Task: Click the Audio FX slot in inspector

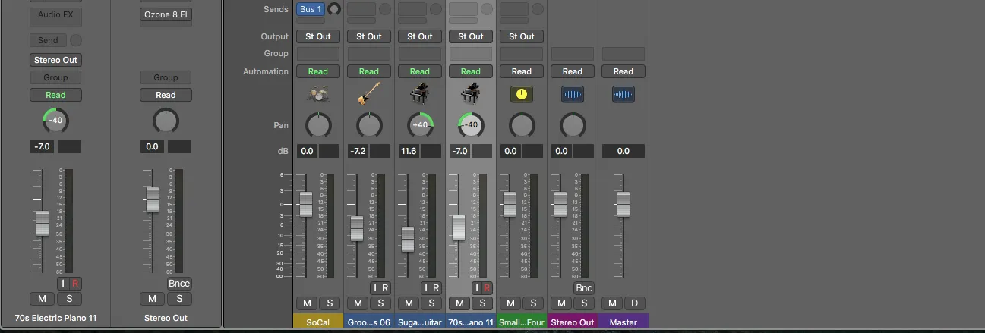Action: (55, 14)
